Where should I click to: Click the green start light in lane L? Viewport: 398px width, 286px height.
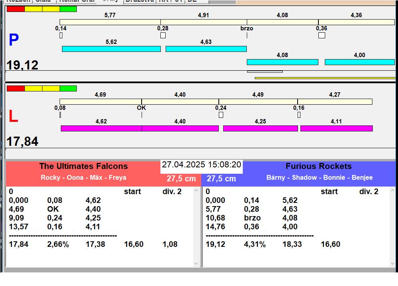tap(68, 89)
